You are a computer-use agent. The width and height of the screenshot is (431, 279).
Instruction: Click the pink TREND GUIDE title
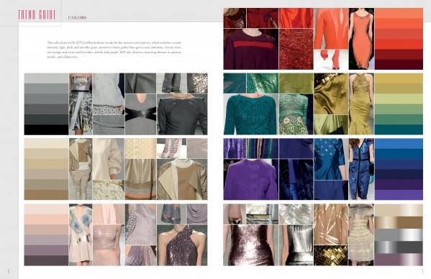37,15
